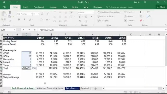Click the New sheet plus icon
This screenshot has height=94, width=167.
coord(96,88)
